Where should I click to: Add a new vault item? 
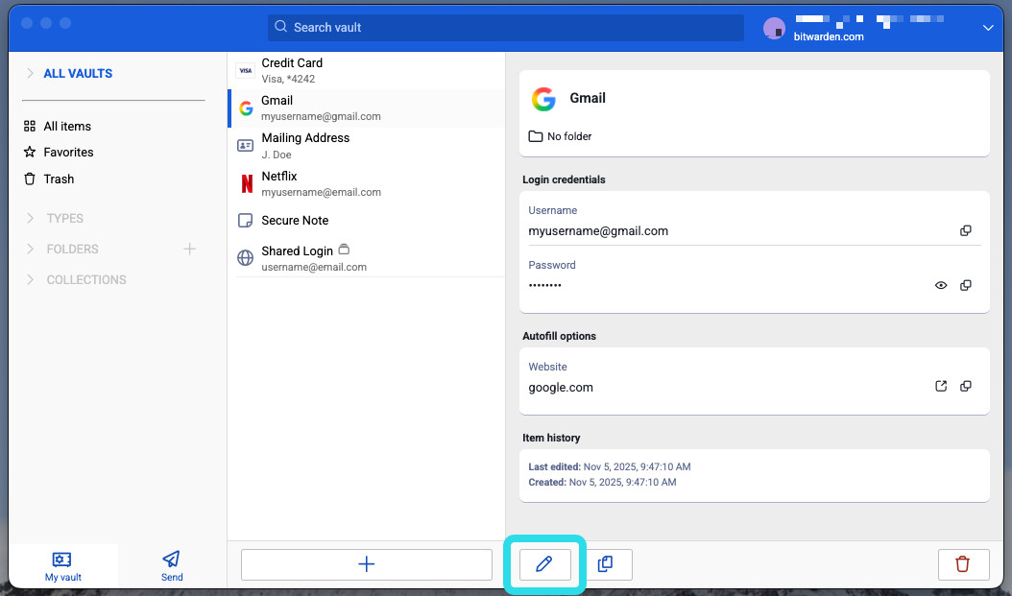[x=366, y=564]
